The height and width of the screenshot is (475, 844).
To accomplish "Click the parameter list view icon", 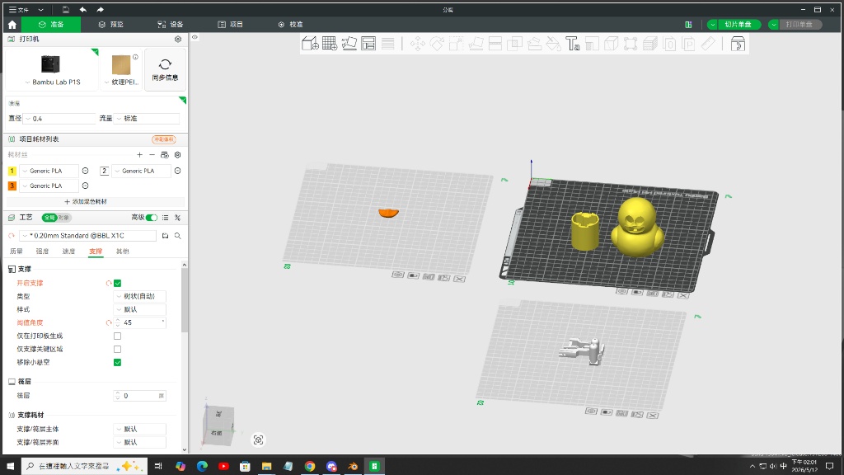I will point(165,218).
